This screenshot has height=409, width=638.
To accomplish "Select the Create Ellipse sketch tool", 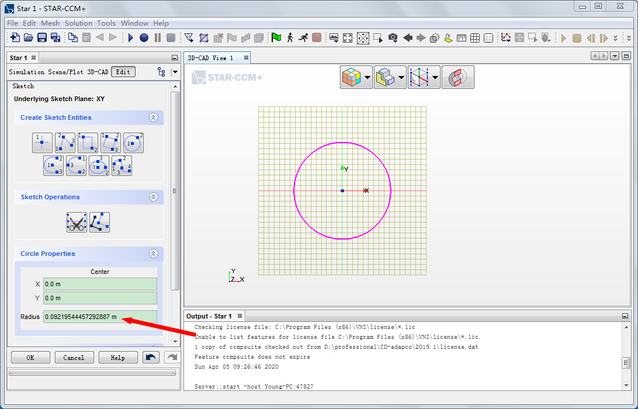I will click(99, 165).
